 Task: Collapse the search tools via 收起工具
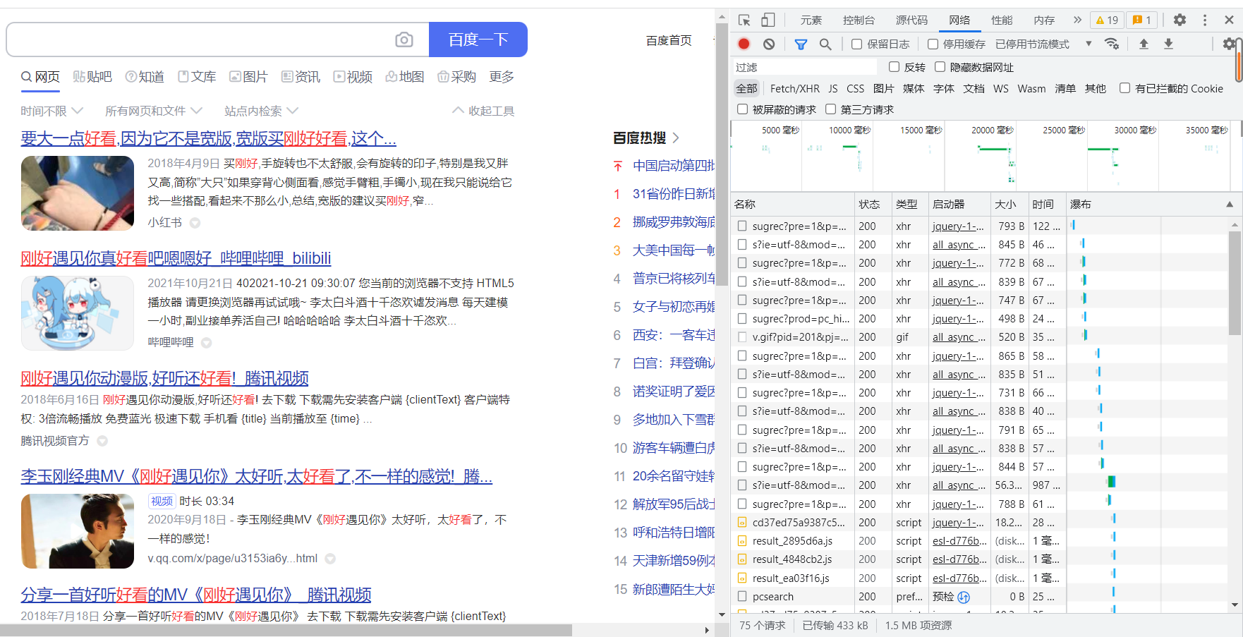[x=483, y=111]
